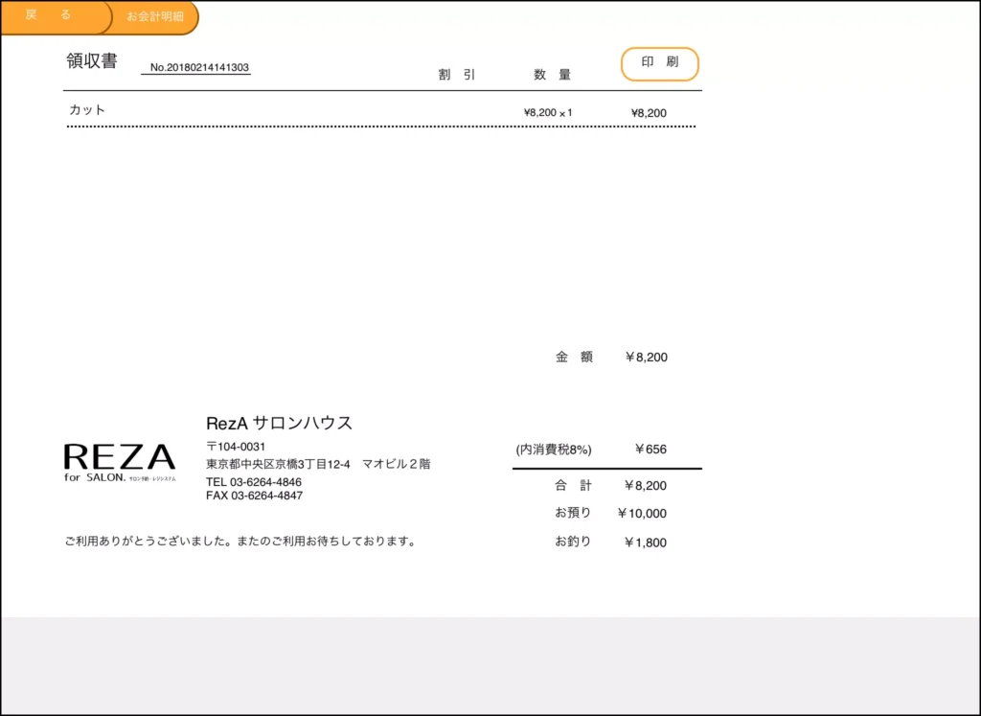The image size is (981, 716).
Task: Click the TEL 03-6264-4846 phone number
Action: tap(254, 482)
